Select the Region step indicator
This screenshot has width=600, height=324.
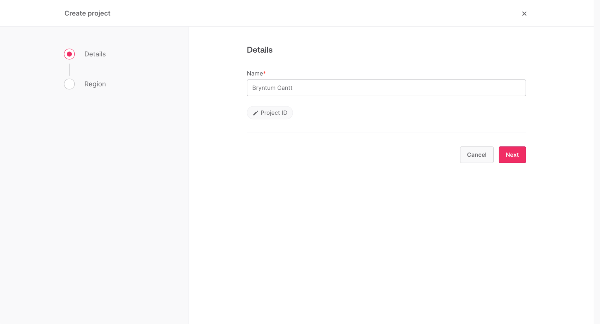point(69,84)
